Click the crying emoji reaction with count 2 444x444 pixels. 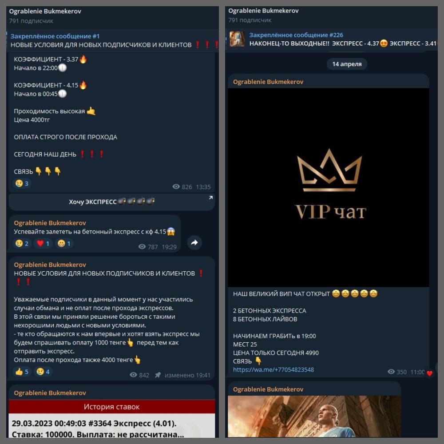(x=22, y=243)
